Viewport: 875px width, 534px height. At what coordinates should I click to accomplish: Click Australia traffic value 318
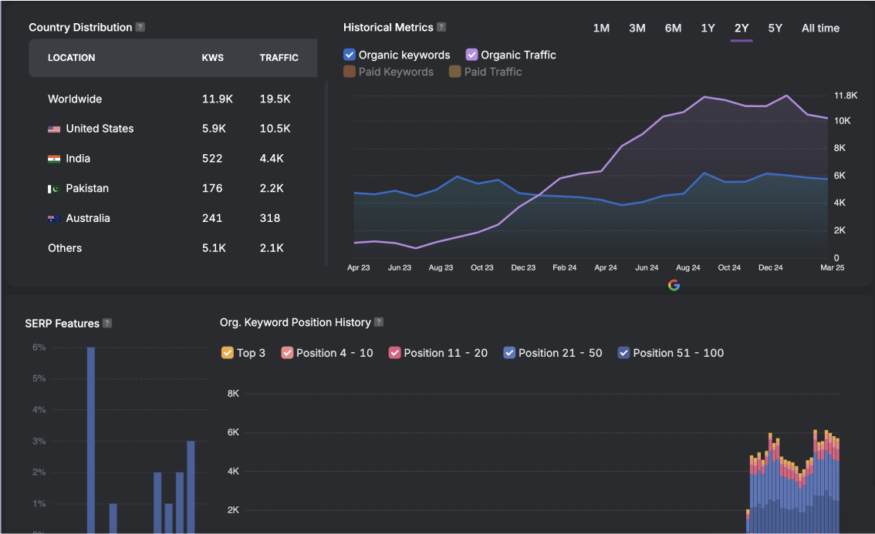[269, 219]
